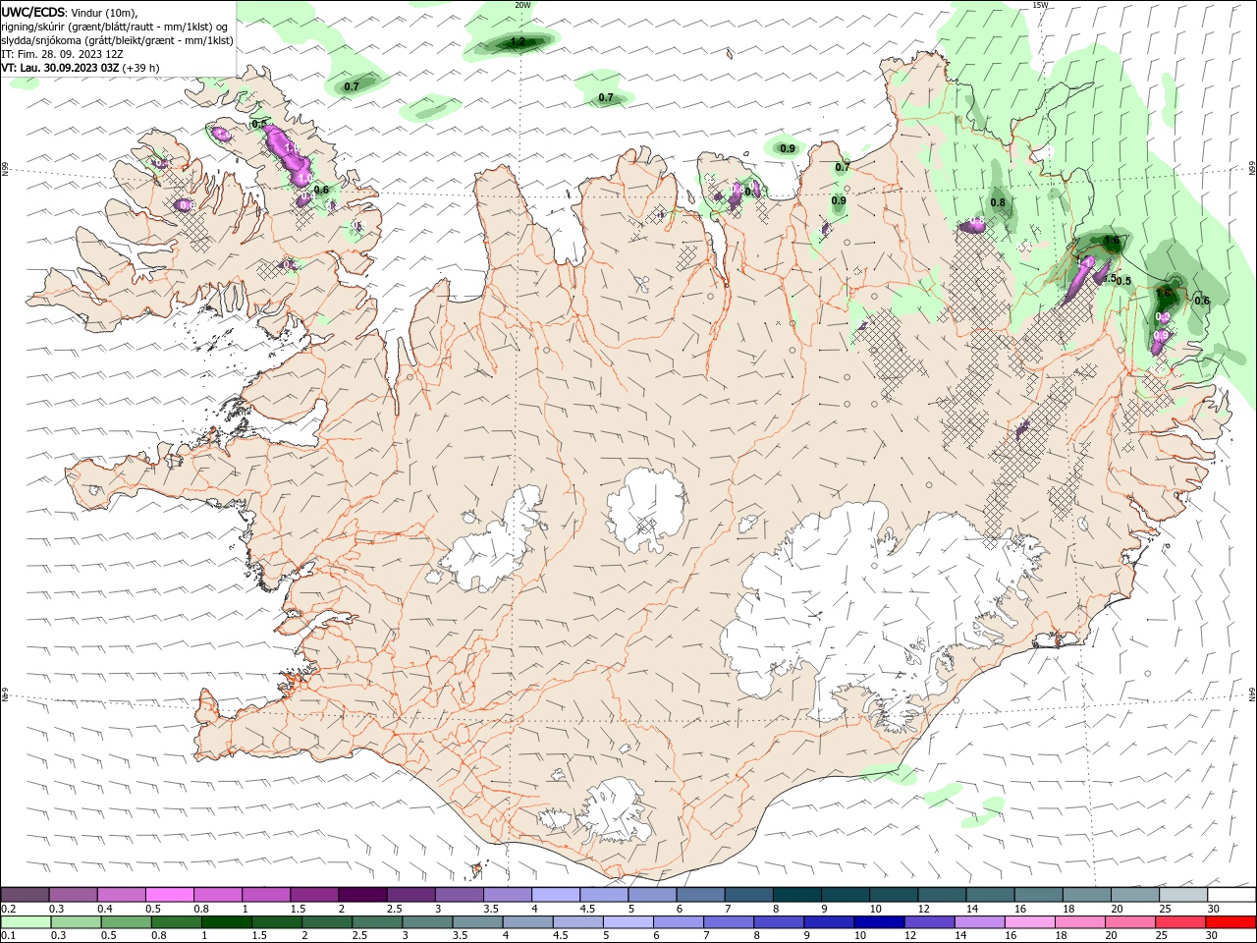Click the 1.2 precipitation value north of Iceland
The image size is (1257, 943).
518,41
